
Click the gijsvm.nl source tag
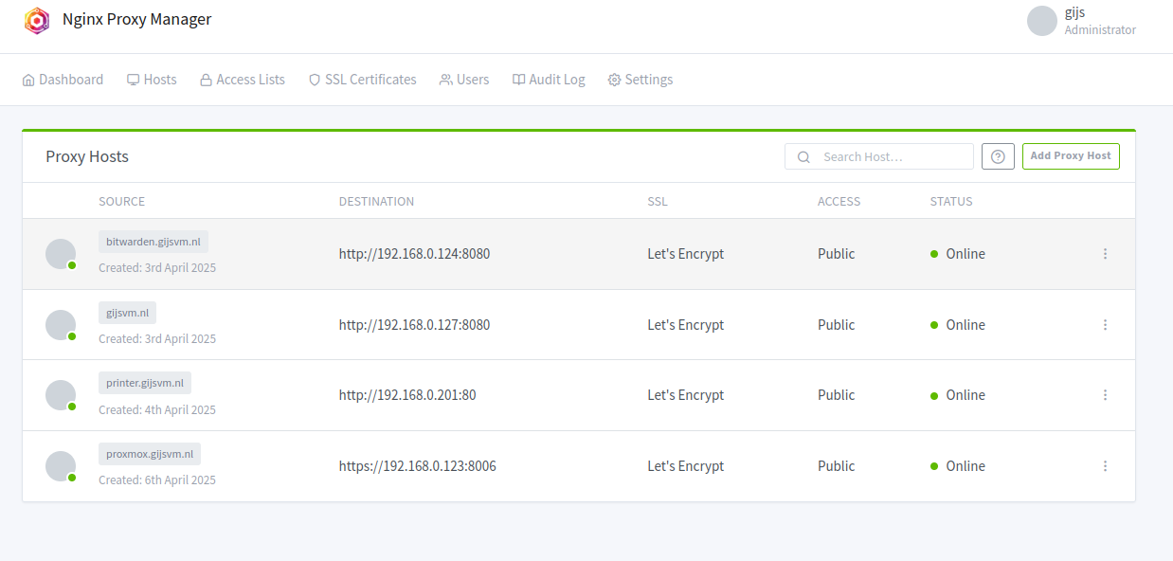127,313
